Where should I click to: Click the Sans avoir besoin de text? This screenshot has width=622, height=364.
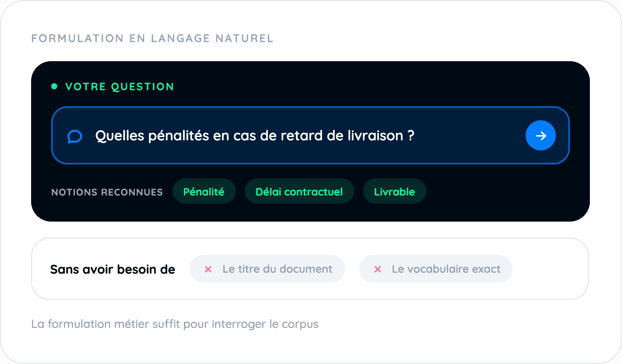[x=113, y=269]
